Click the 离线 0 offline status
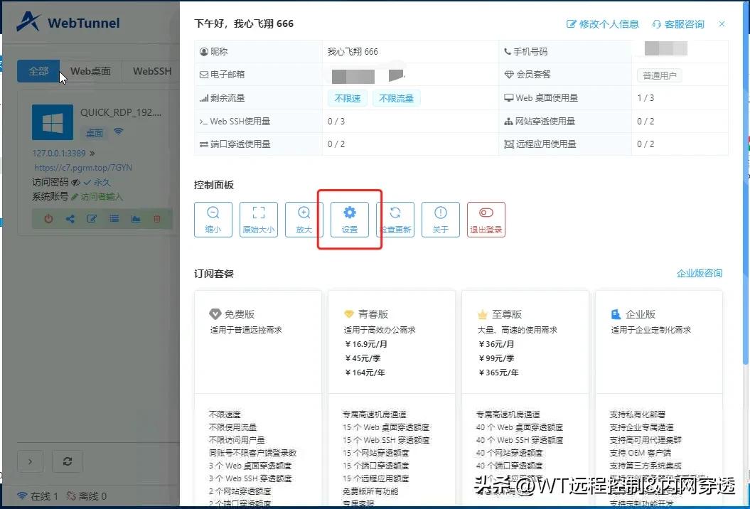The width and height of the screenshot is (750, 509). [87, 496]
